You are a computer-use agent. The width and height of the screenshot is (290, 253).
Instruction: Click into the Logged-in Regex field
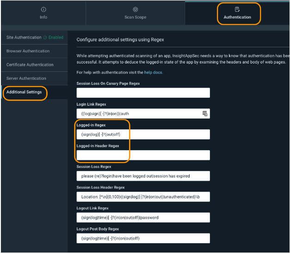143,134
